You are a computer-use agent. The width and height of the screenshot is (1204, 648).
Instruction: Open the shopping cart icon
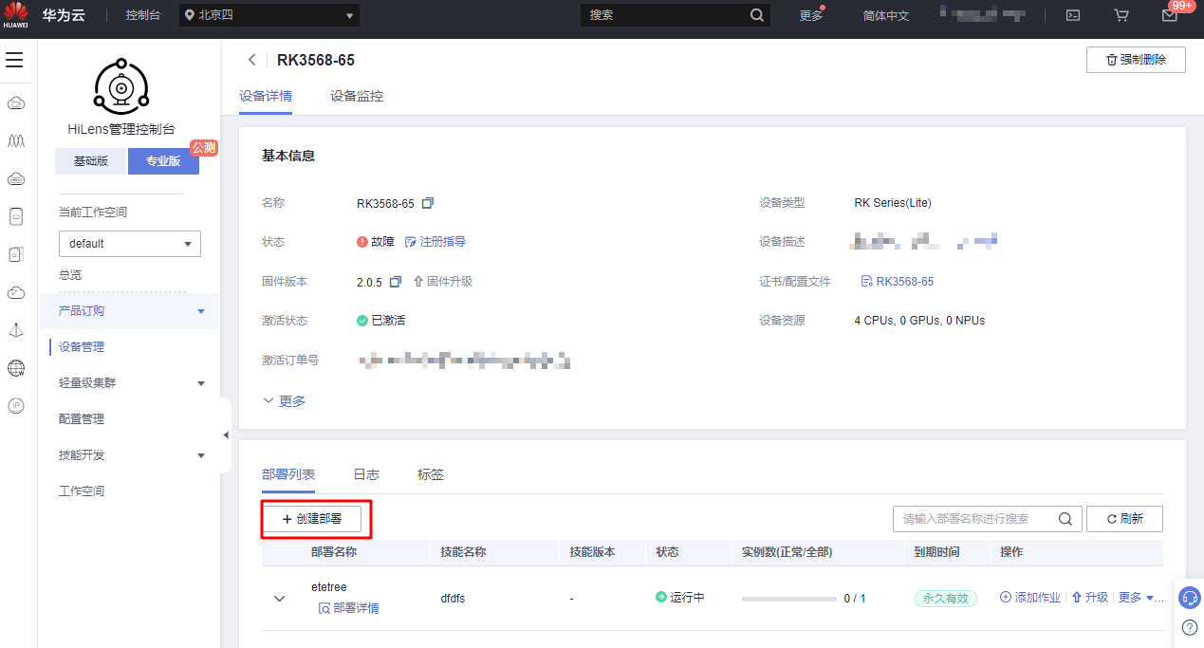(1121, 15)
